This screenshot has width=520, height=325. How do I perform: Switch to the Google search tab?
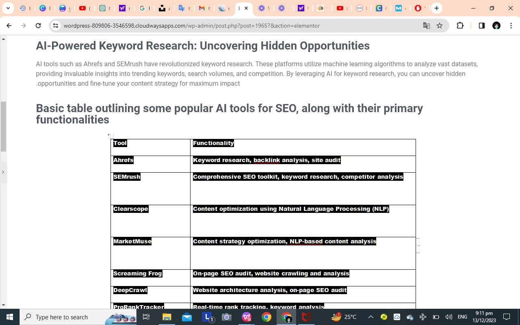point(144,8)
